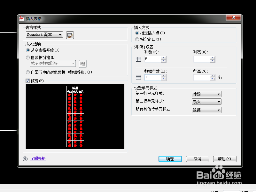Open the 了解表格 link

38,158
